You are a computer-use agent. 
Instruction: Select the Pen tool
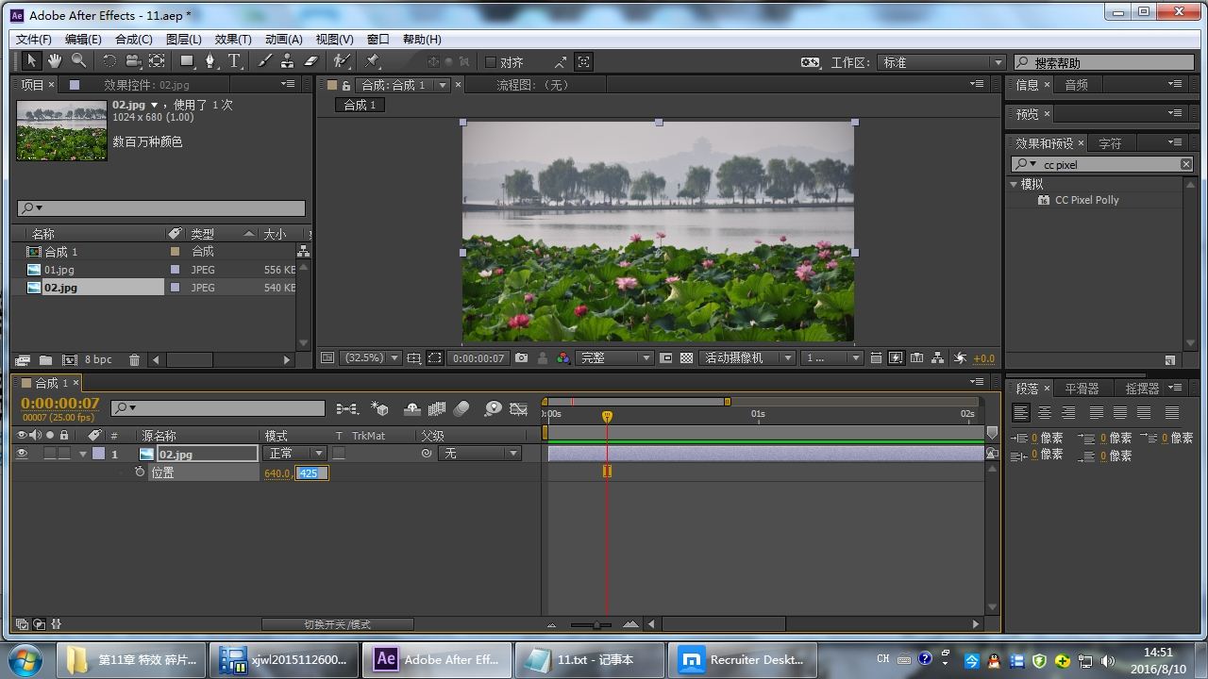click(x=210, y=61)
